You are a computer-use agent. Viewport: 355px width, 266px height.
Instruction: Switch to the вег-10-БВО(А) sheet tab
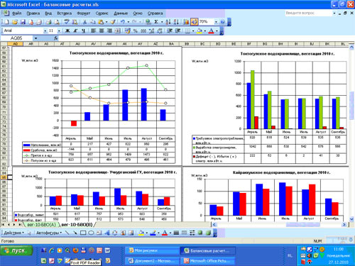(42, 224)
